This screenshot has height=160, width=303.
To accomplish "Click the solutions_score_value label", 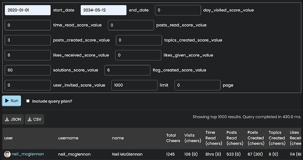I will 76,70.
